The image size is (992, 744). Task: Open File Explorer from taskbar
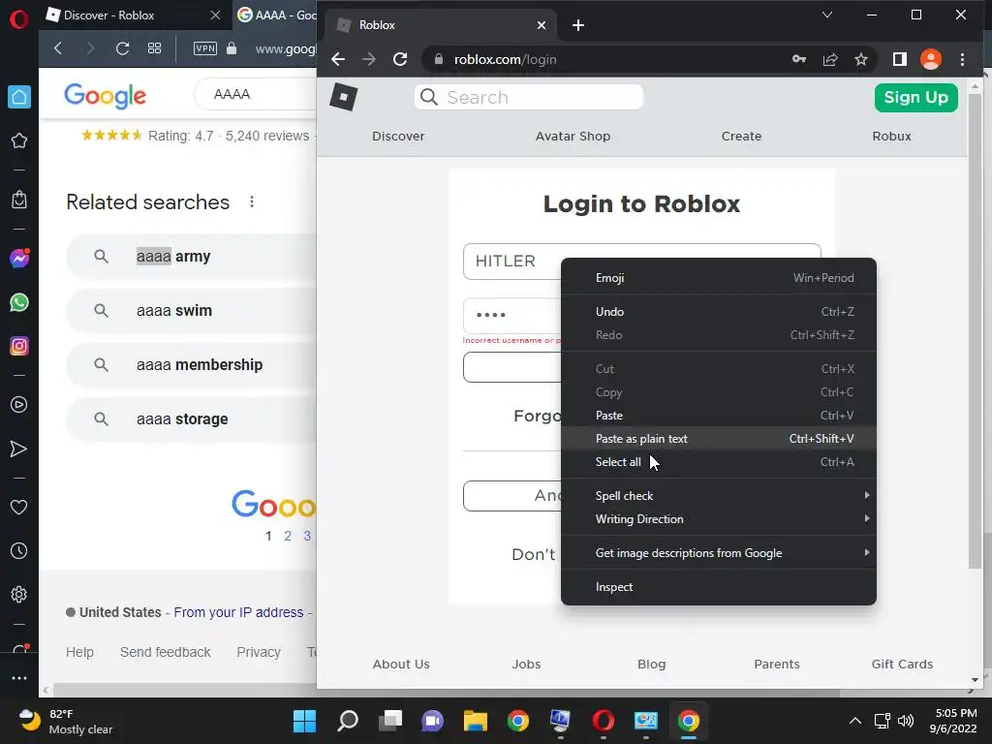click(x=475, y=721)
